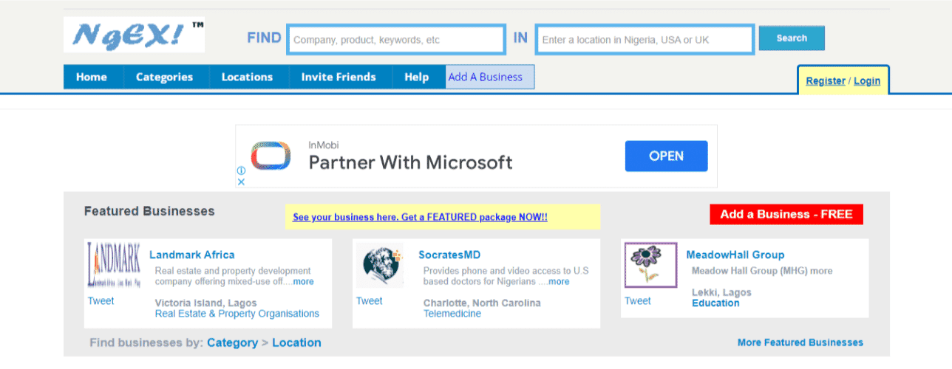Find businesses by Location link
This screenshot has height=369, width=952.
pos(296,342)
